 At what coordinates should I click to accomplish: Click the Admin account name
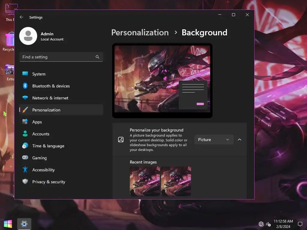[x=47, y=34]
